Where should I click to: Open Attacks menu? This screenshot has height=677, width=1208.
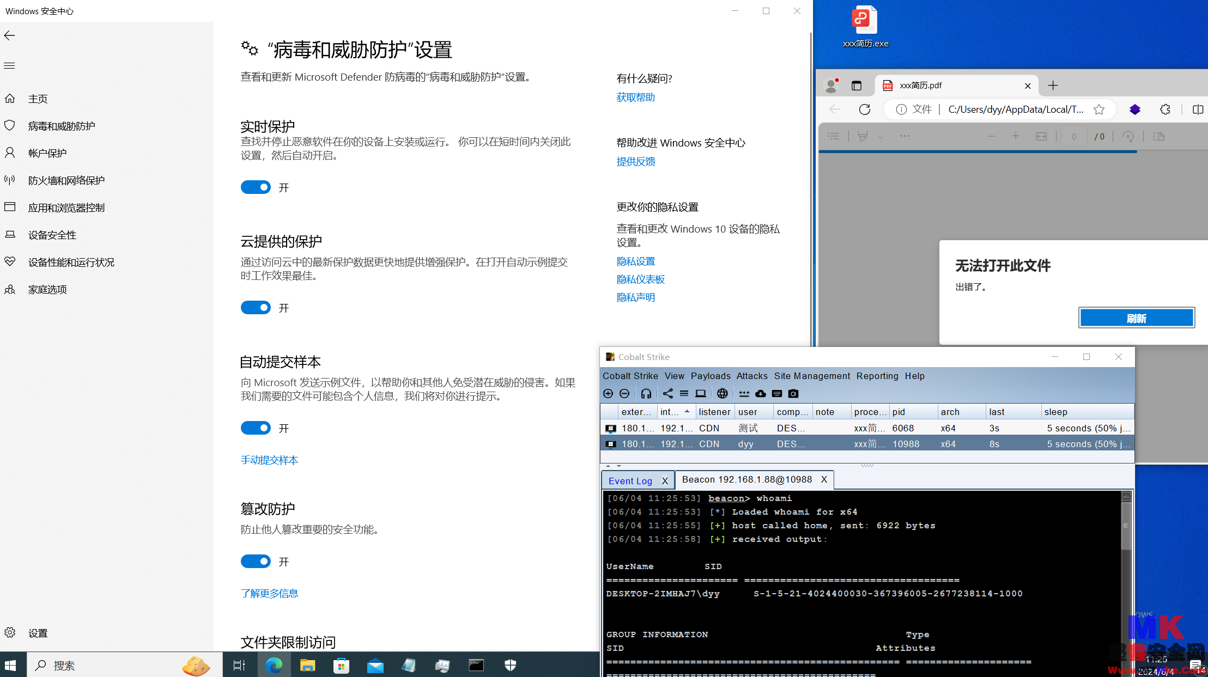(x=752, y=376)
